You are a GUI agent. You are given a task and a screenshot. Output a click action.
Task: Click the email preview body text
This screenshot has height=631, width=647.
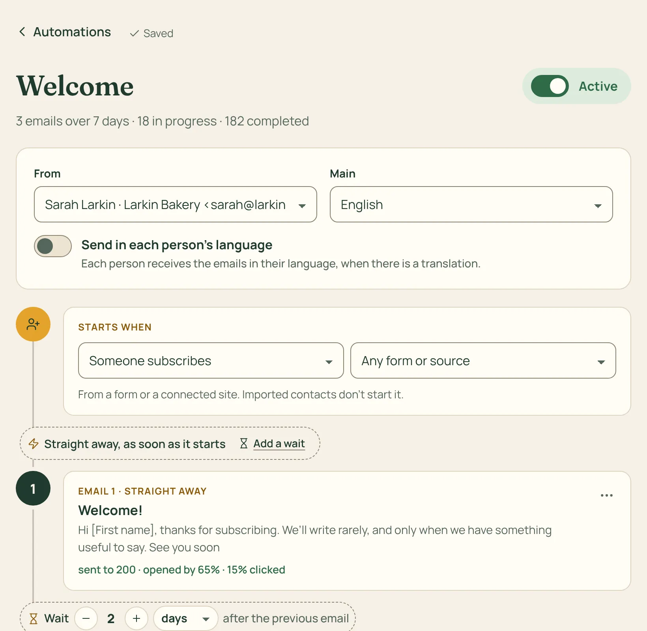click(x=315, y=539)
